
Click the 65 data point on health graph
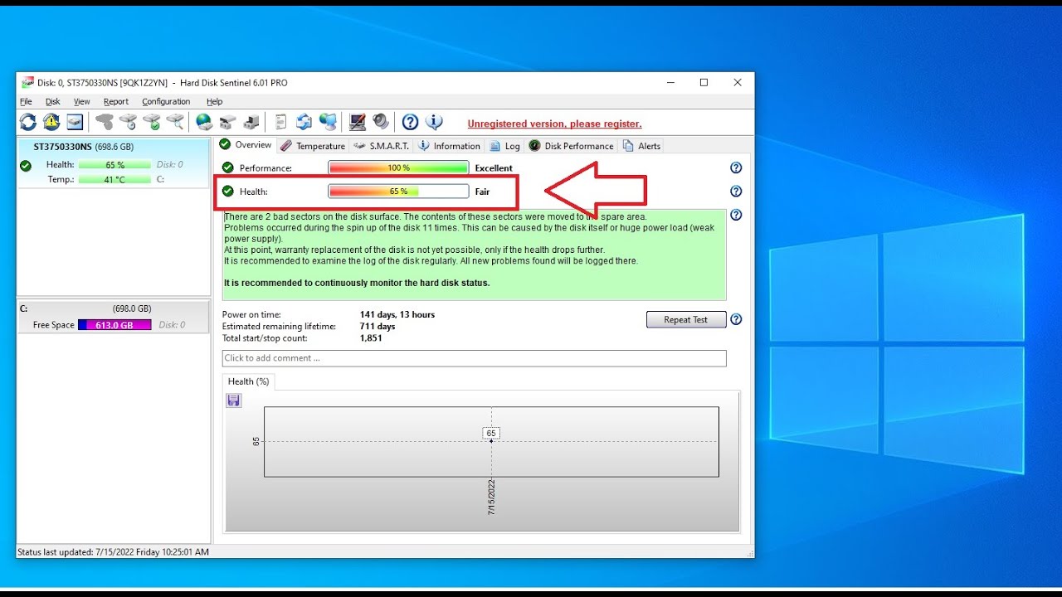coord(491,440)
